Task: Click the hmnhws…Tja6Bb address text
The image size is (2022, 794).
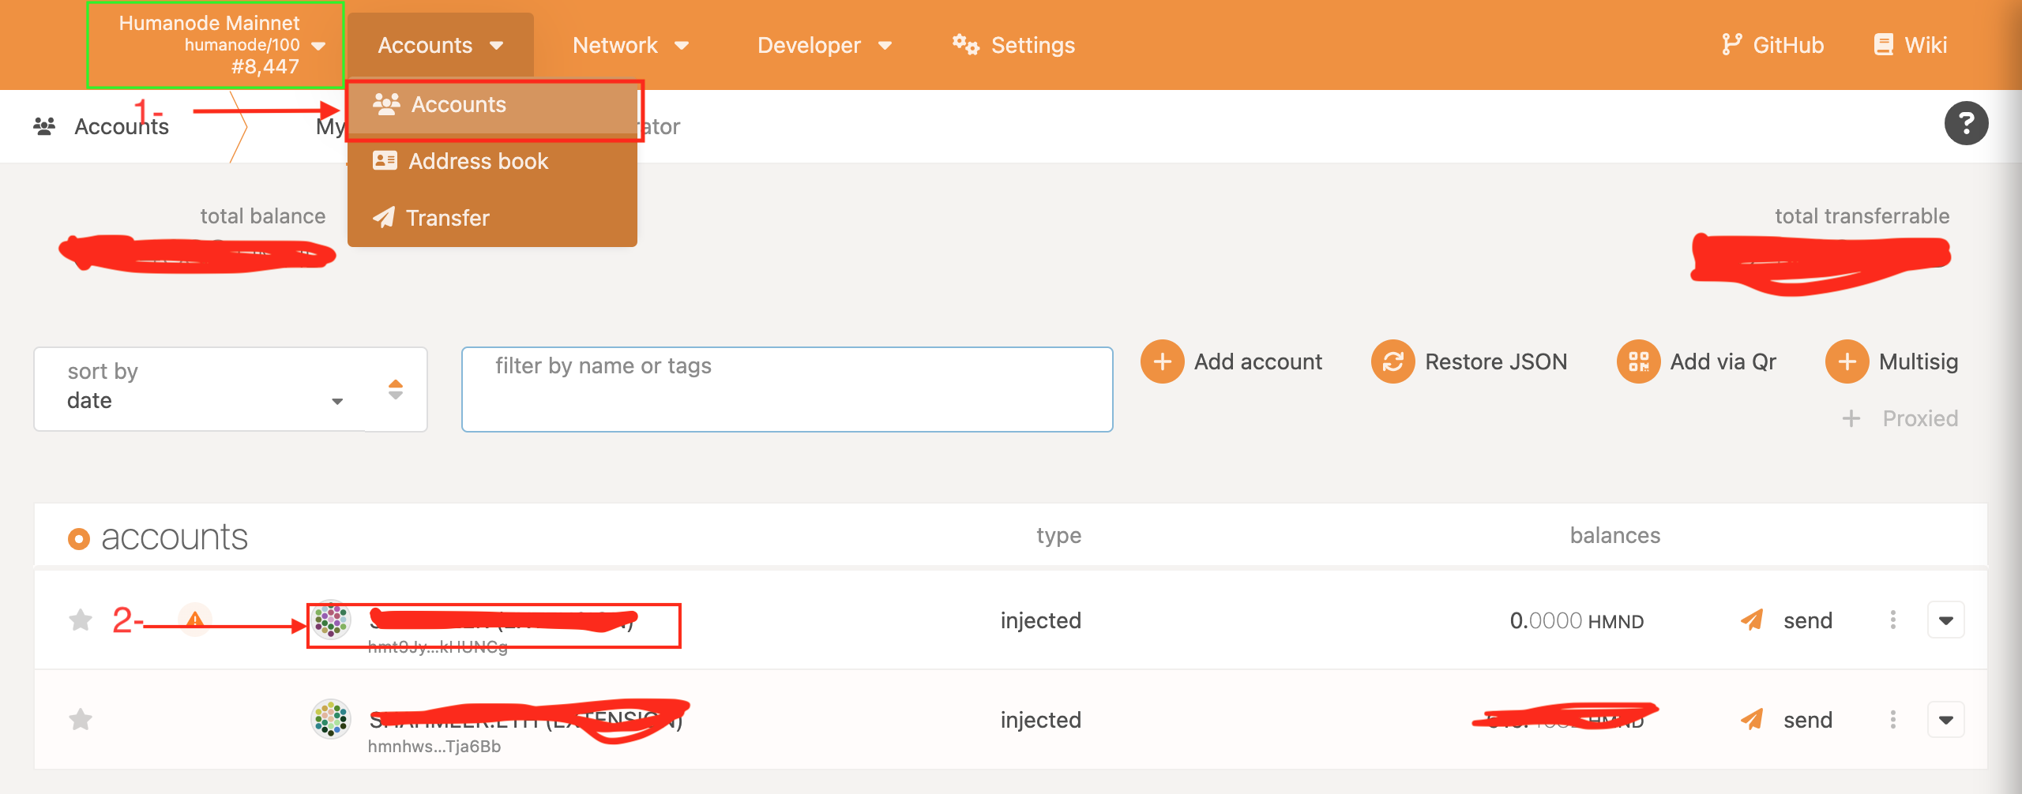Action: click(x=434, y=747)
